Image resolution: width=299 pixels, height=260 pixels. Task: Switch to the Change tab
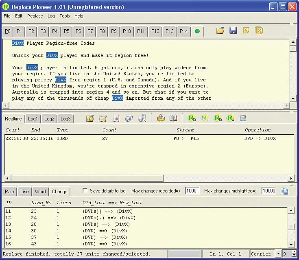pos(60,192)
